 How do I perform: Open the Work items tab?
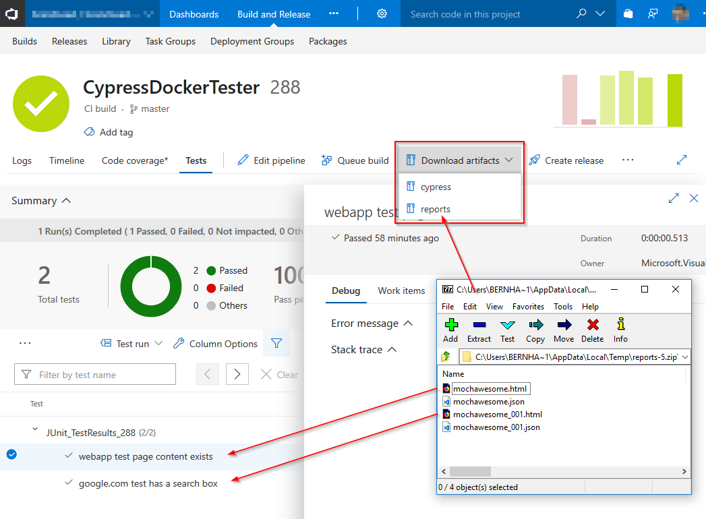coord(401,291)
